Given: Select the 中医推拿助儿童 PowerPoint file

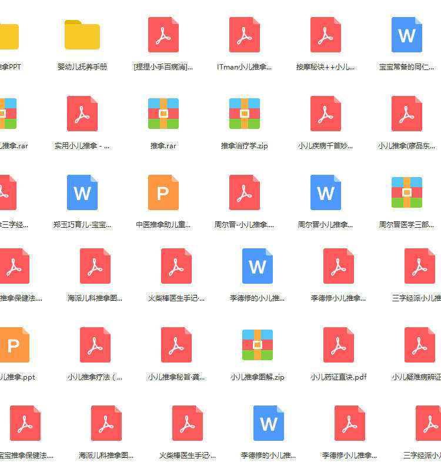Looking at the screenshot, I should 163,192.
